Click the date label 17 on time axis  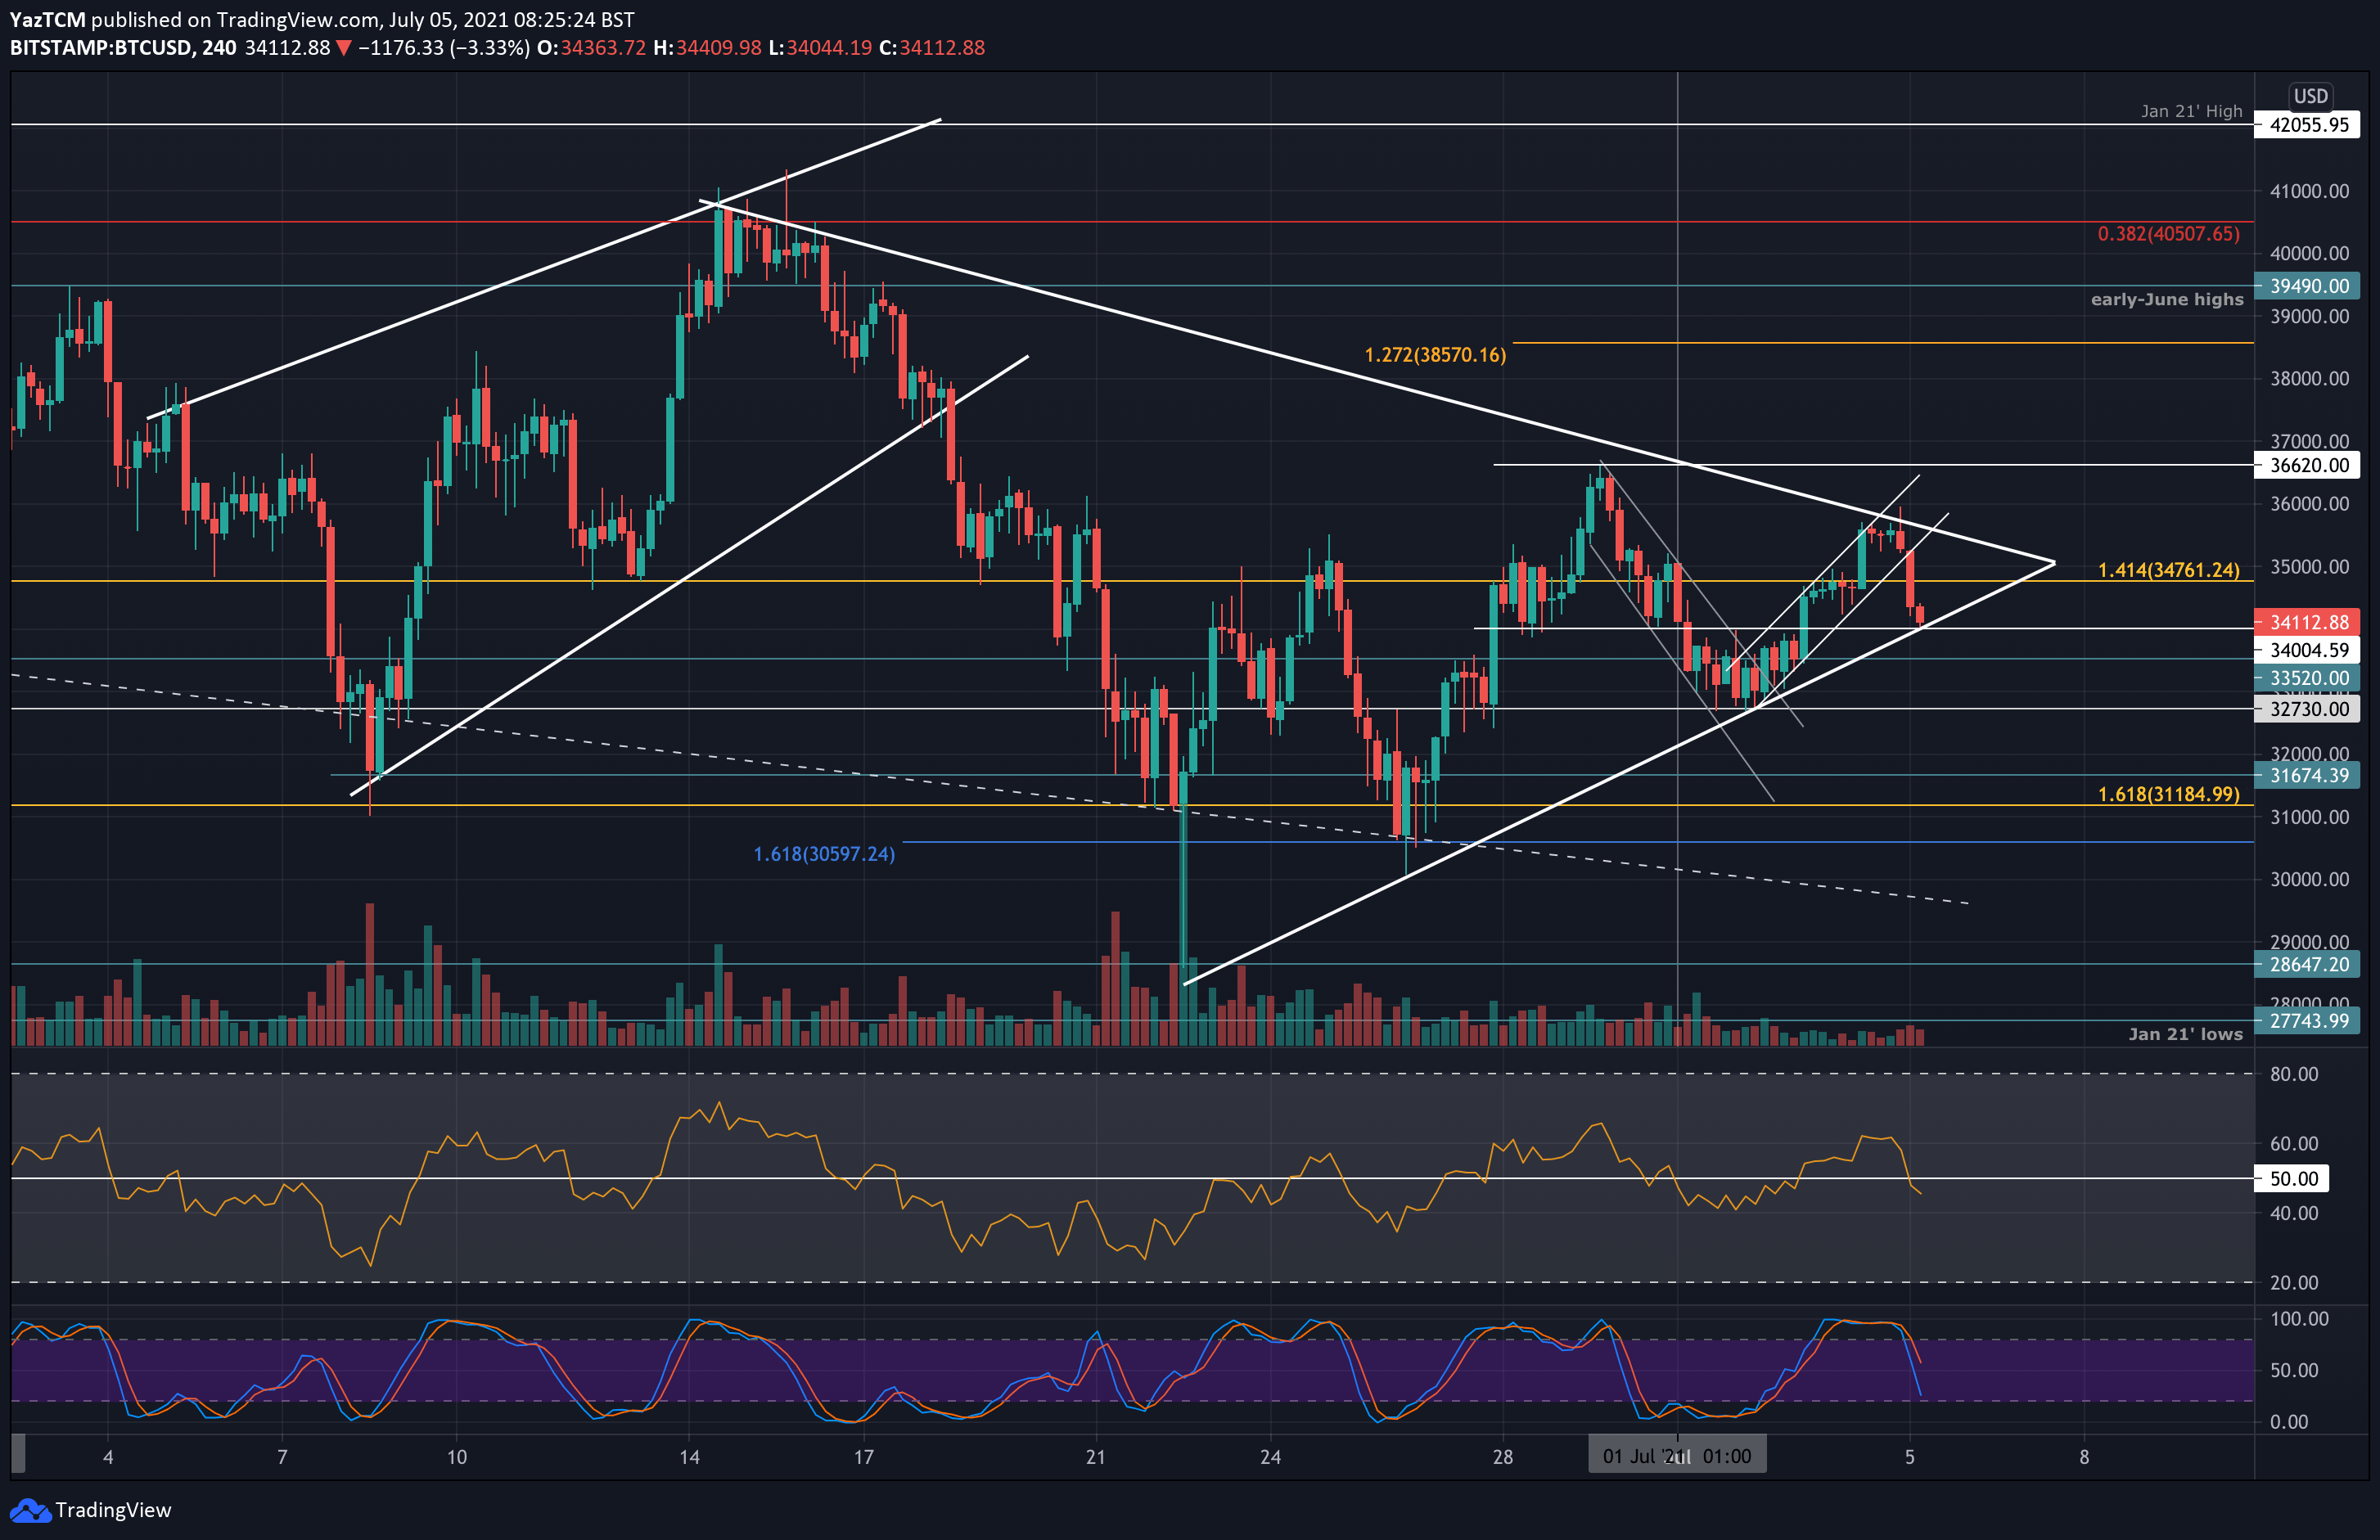tap(864, 1457)
